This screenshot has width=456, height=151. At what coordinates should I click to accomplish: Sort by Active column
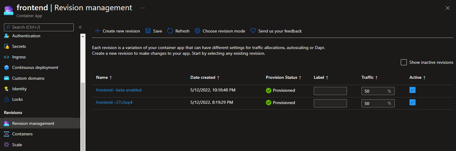pos(417,78)
